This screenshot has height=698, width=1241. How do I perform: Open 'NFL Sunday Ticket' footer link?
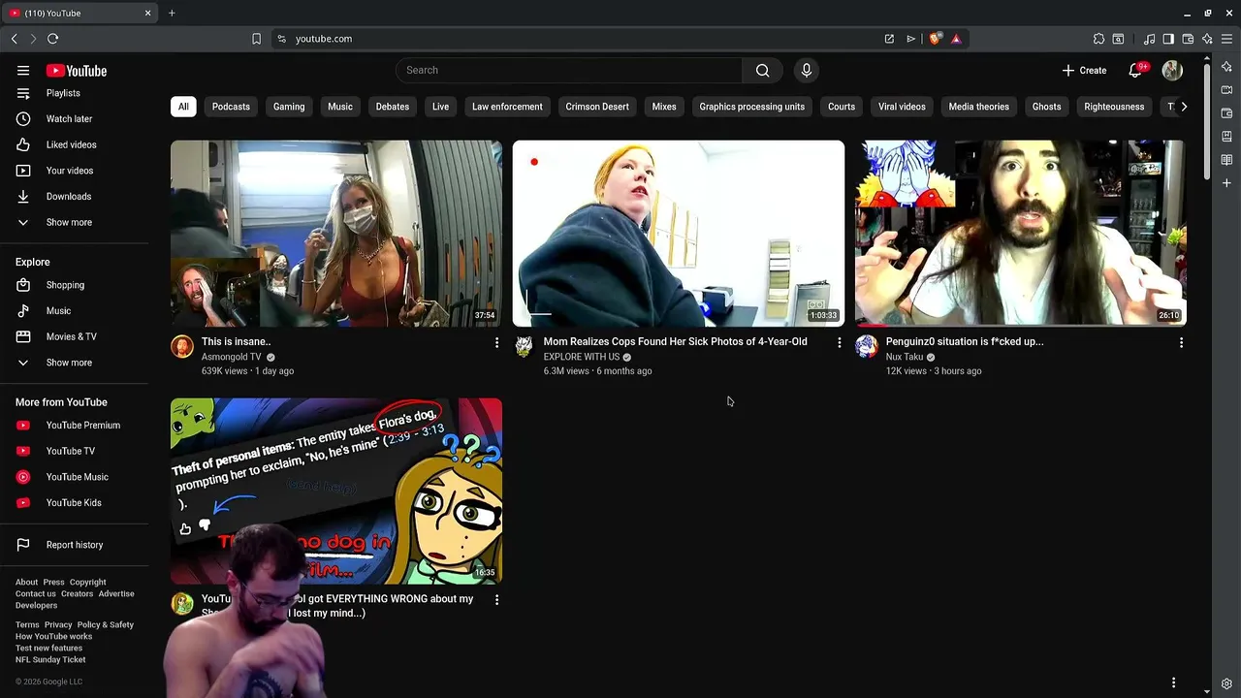pyautogui.click(x=50, y=659)
